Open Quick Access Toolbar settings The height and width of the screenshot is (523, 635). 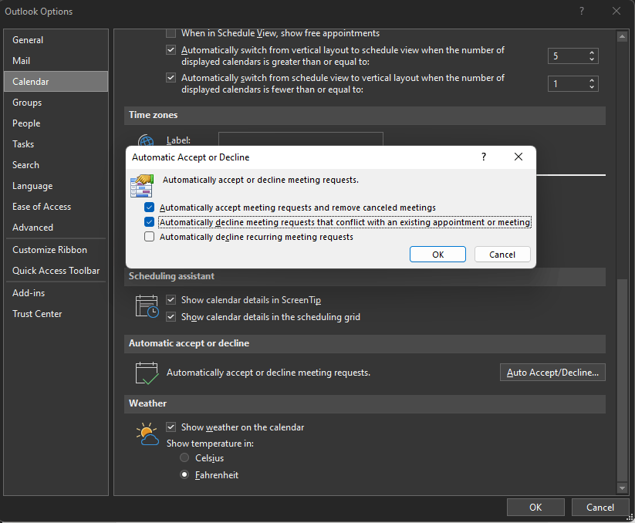click(56, 271)
